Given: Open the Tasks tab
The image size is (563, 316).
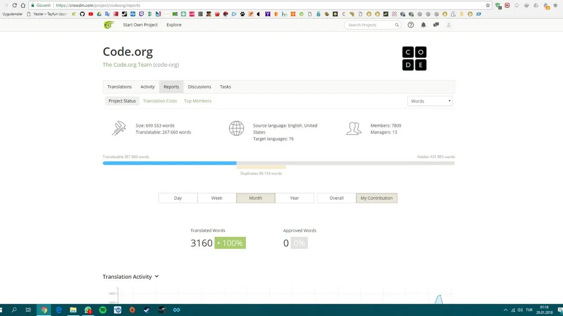Looking at the screenshot, I should (x=225, y=87).
